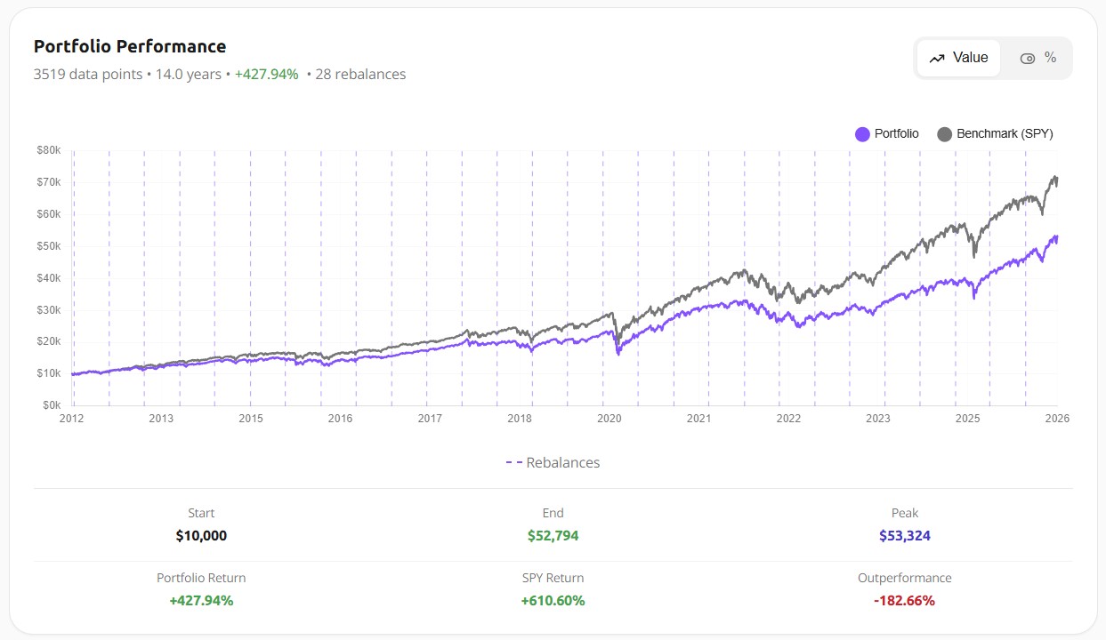Click the Outperformance label
This screenshot has height=640, width=1106.
click(905, 578)
